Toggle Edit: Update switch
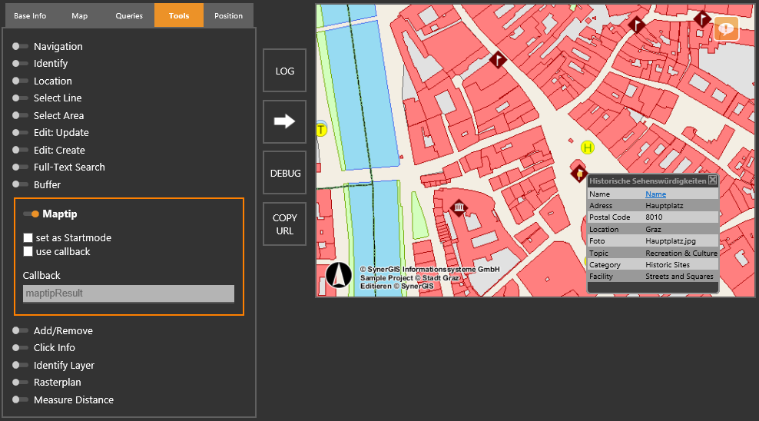Screen dimensions: 759x421 coord(20,133)
